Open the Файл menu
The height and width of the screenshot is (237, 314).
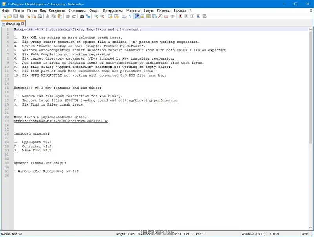6,11
